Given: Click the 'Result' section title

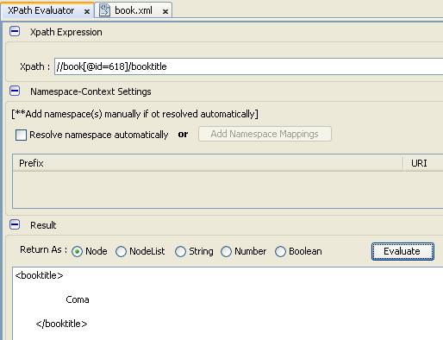Looking at the screenshot, I should [x=43, y=225].
